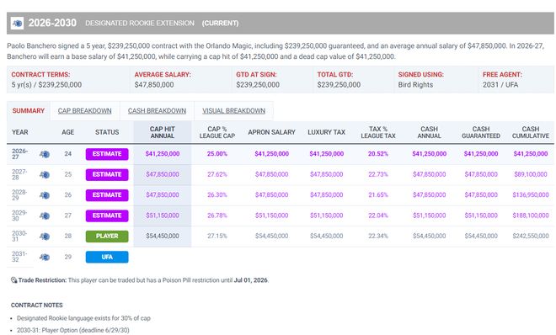This screenshot has height=335, width=556.
Task: Click the $188,100,000 cumulative cash value
Action: pos(531,215)
